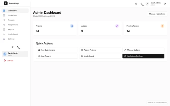
Task: Open Settings in the sidebar
Action: [15, 39]
